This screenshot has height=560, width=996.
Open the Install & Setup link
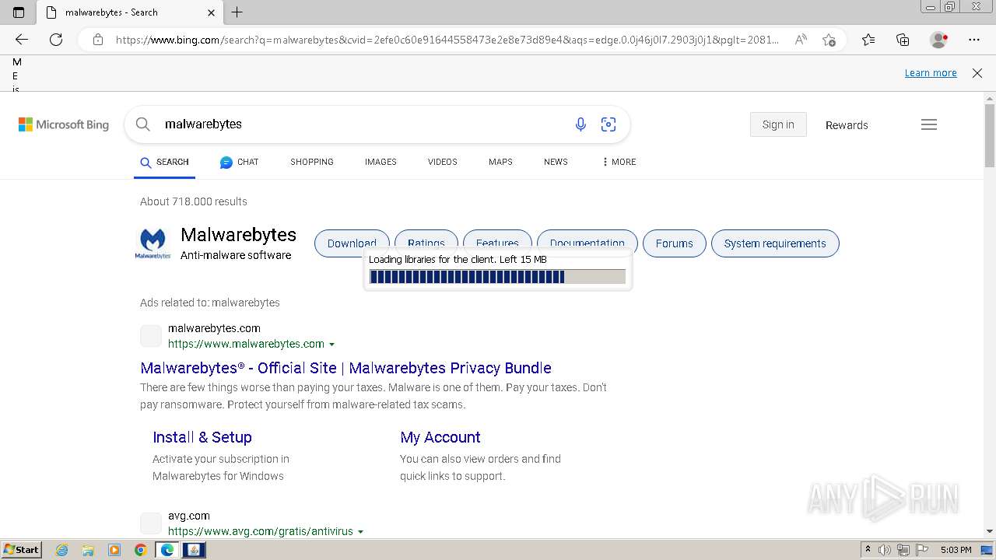point(202,437)
